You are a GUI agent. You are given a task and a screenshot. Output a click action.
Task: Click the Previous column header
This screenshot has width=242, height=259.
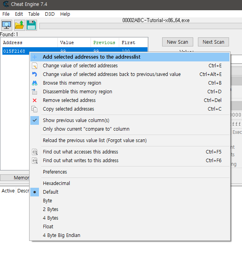point(105,43)
